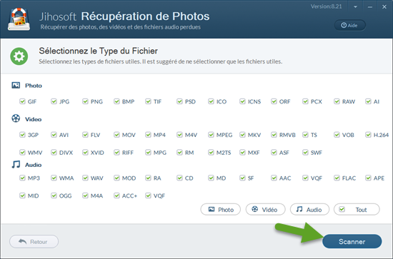Click the Retour back arrow button

click(x=34, y=242)
